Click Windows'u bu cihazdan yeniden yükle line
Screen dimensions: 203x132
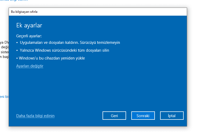52,58
